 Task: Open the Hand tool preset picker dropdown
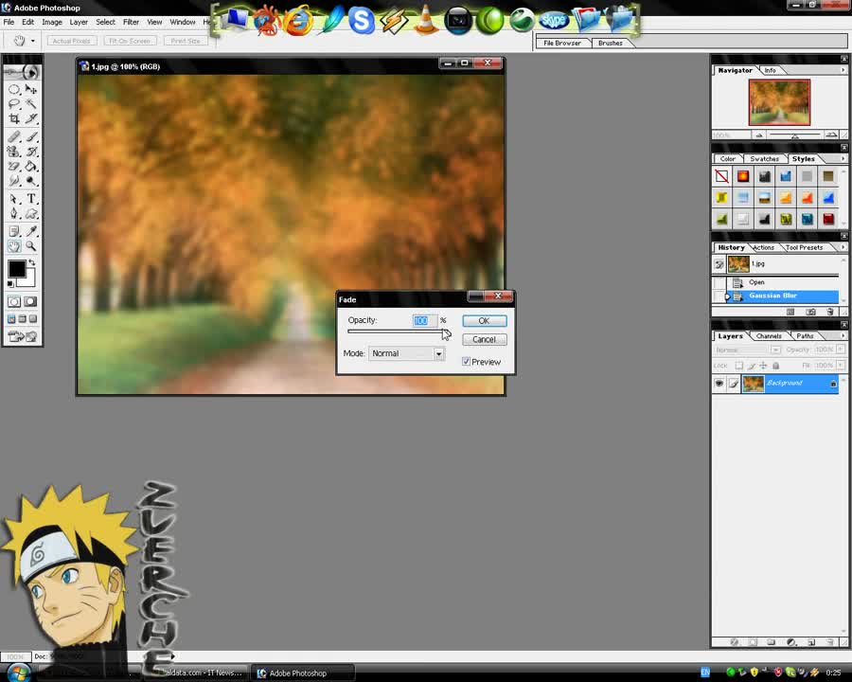[32, 41]
